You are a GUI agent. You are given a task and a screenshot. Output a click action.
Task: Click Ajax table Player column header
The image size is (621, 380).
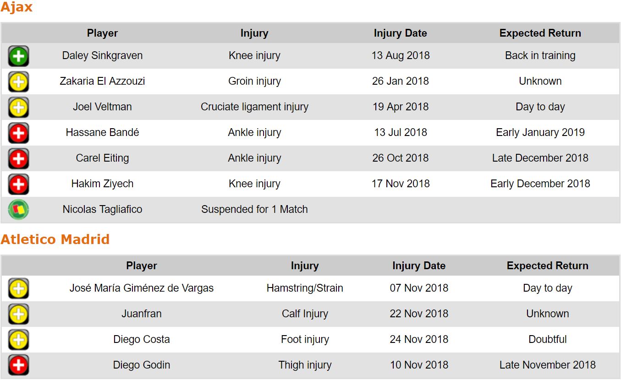pyautogui.click(x=102, y=33)
